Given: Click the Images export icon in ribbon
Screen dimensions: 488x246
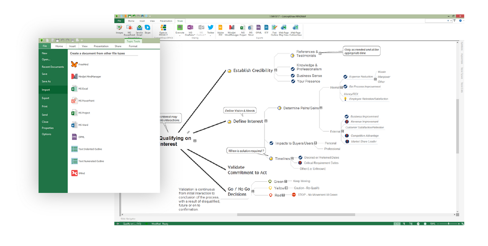Looking at the screenshot, I should [x=119, y=28].
